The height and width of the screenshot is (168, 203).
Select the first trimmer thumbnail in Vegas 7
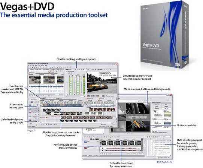click(x=35, y=80)
